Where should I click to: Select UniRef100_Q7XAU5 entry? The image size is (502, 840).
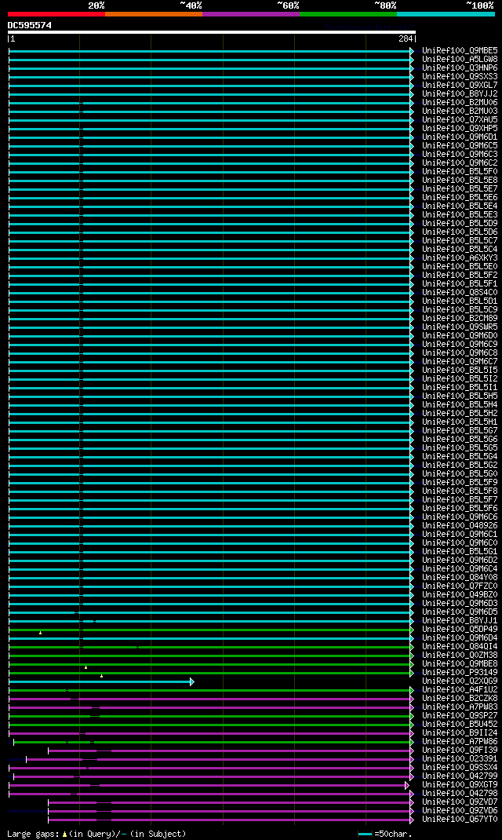tap(460, 119)
